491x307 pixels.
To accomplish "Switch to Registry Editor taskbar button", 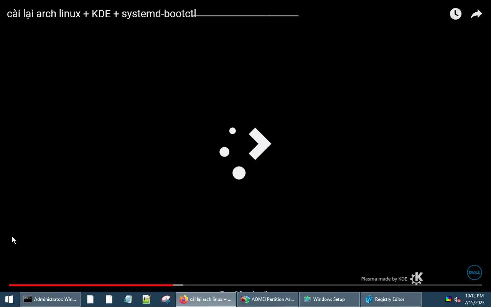I will [391, 299].
